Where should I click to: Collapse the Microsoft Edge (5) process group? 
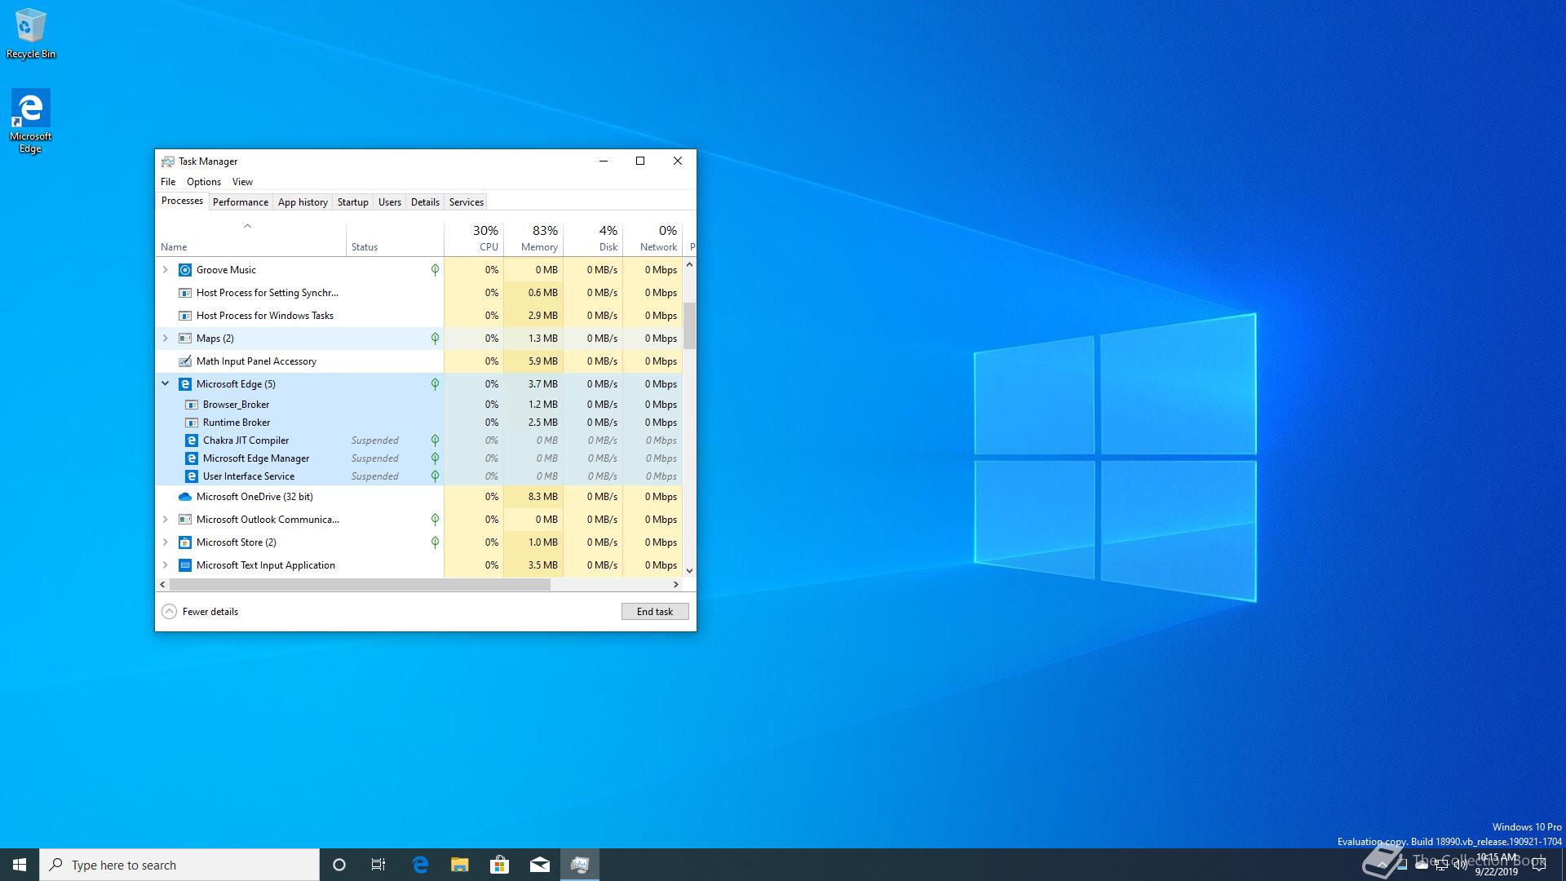pos(166,383)
